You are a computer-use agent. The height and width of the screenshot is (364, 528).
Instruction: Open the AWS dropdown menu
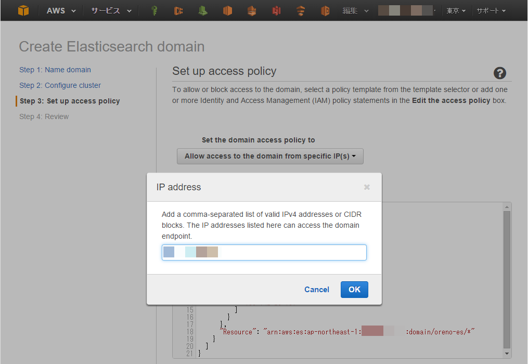[61, 11]
